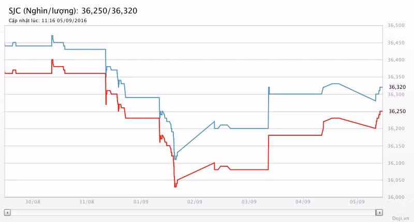This screenshot has height=222, width=414.
Task: Click the 36,500 value on the price axis
Action: click(396, 26)
